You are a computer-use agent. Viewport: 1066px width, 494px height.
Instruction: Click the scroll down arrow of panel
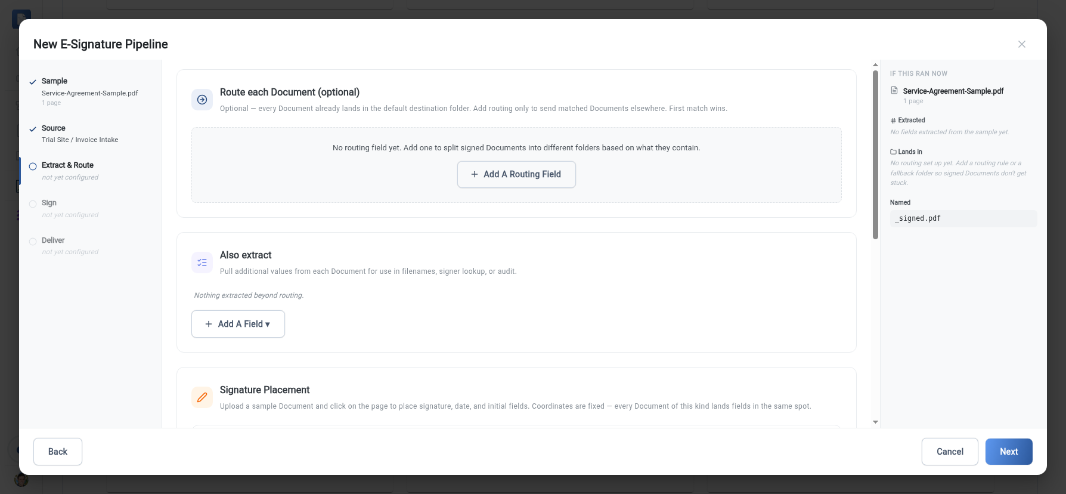point(875,422)
